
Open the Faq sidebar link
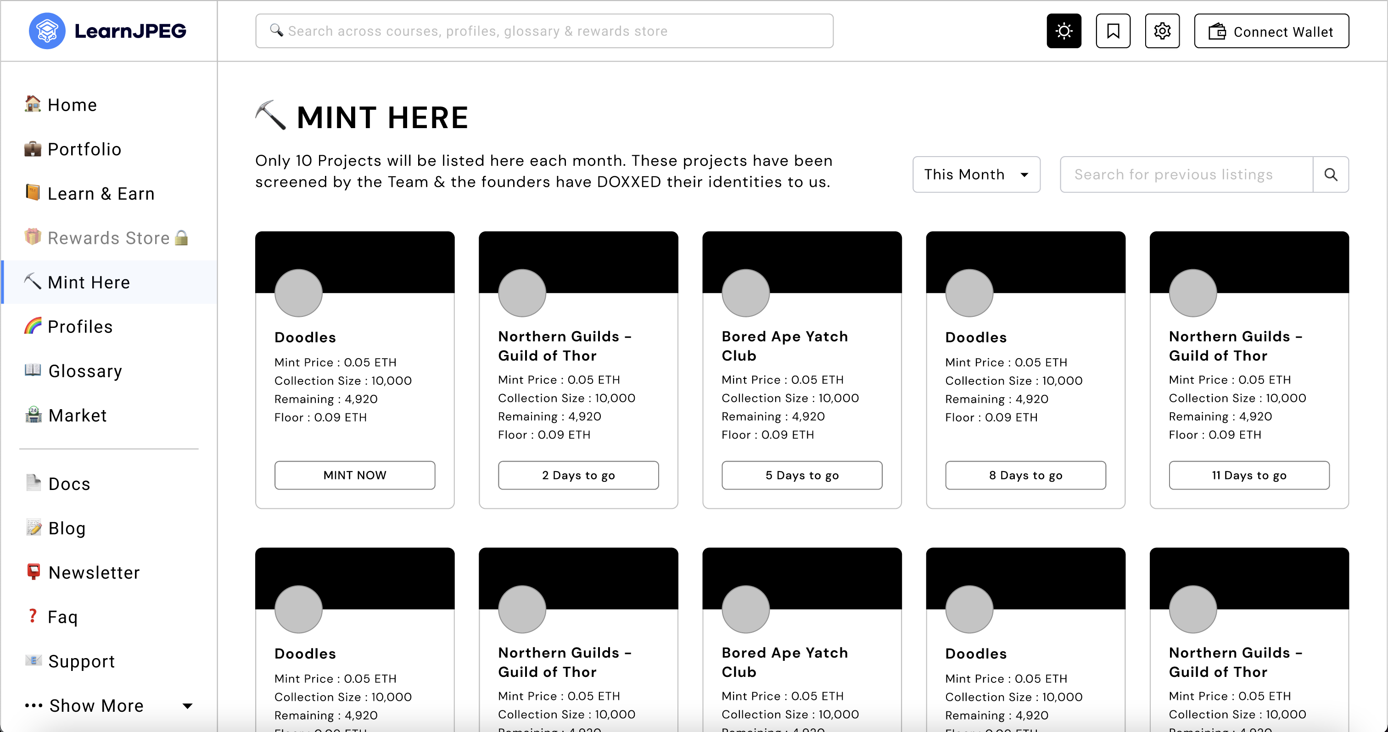109,617
